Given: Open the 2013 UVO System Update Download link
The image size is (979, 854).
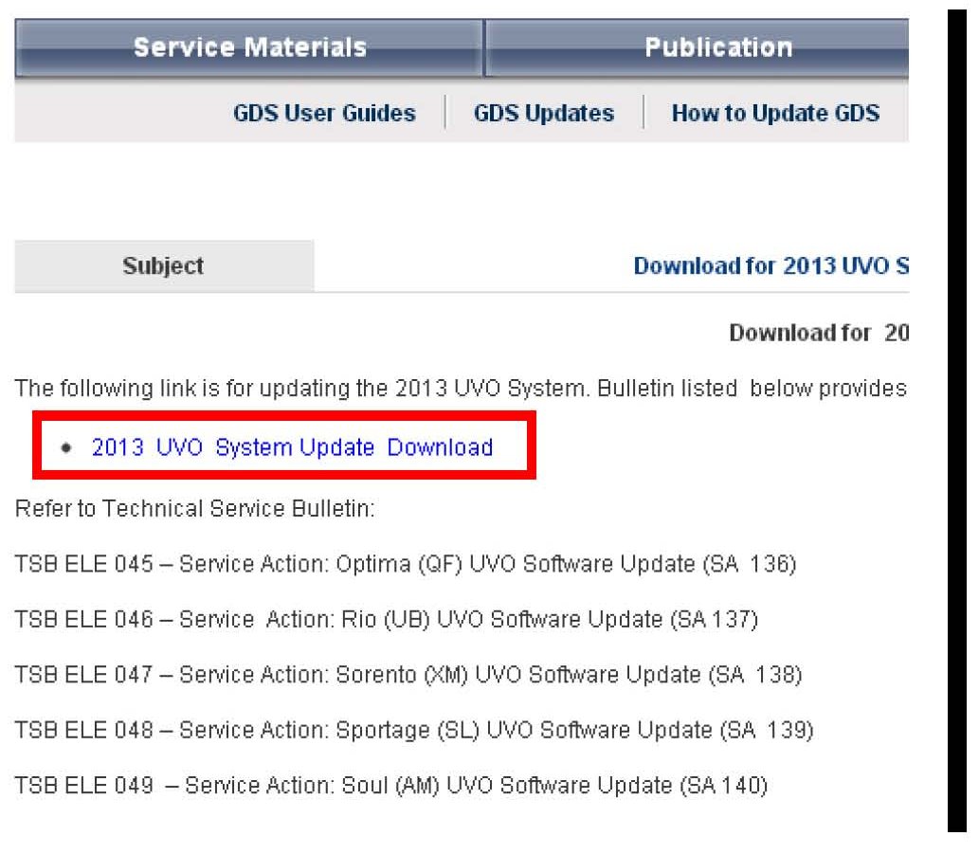Looking at the screenshot, I should (x=292, y=447).
